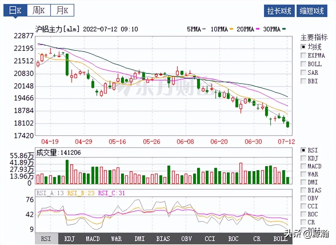Screen dimensions: 336x245
Task: Select the MACD sub-indicator radio option
Action: [303, 166]
